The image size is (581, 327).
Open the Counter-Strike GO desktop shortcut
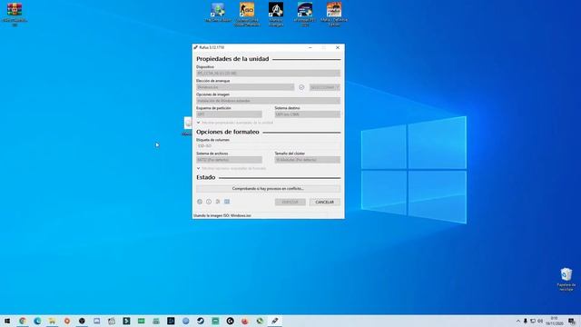247,15
